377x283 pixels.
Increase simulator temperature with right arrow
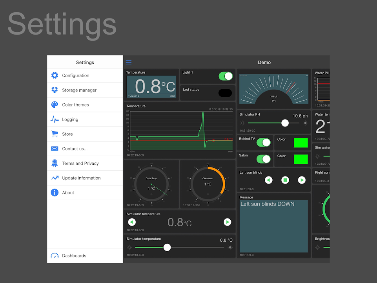point(227,222)
